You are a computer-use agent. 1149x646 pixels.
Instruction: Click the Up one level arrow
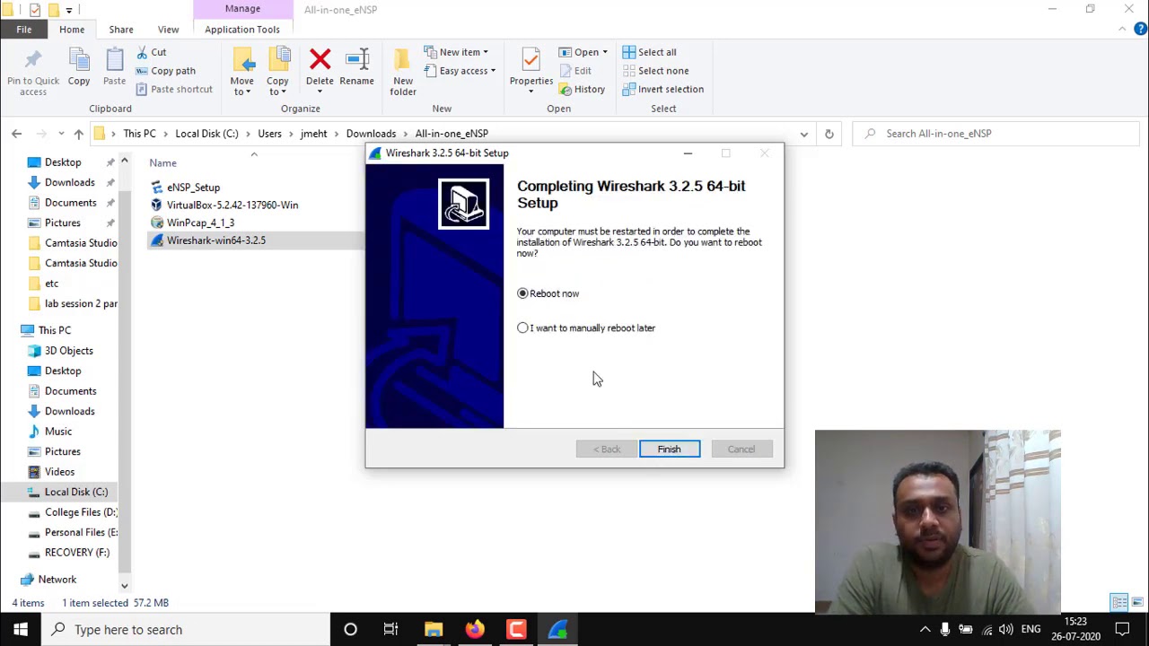tap(78, 134)
